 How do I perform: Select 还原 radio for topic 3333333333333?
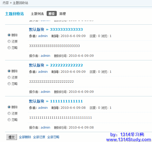click(x=9, y=41)
